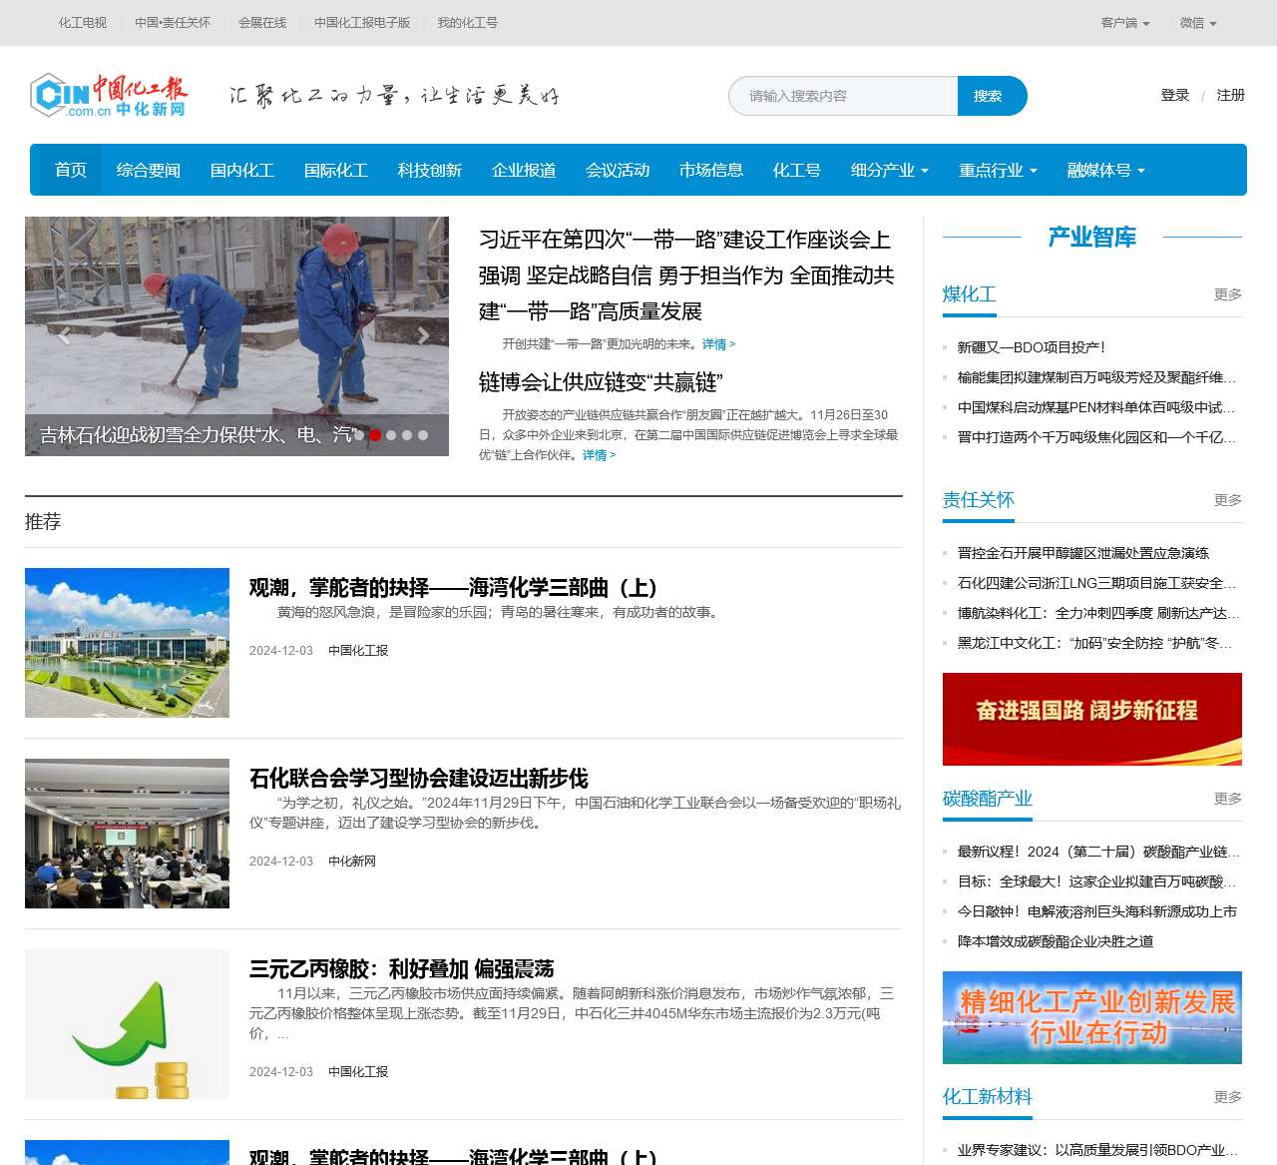The image size is (1277, 1165).
Task: Select the red active carousel dot
Action: (x=375, y=435)
